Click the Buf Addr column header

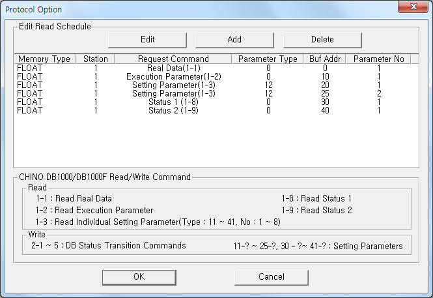pyautogui.click(x=325, y=59)
